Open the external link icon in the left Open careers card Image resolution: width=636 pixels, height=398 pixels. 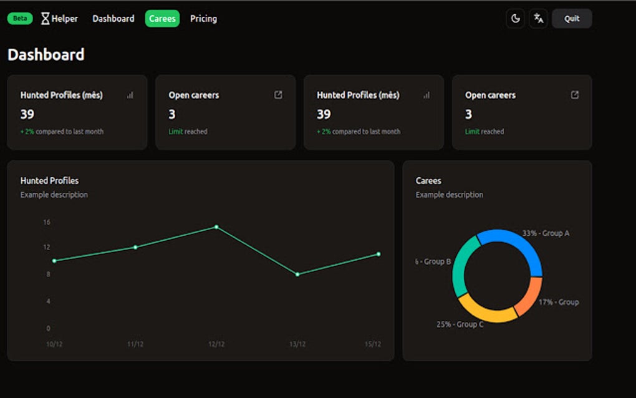278,95
